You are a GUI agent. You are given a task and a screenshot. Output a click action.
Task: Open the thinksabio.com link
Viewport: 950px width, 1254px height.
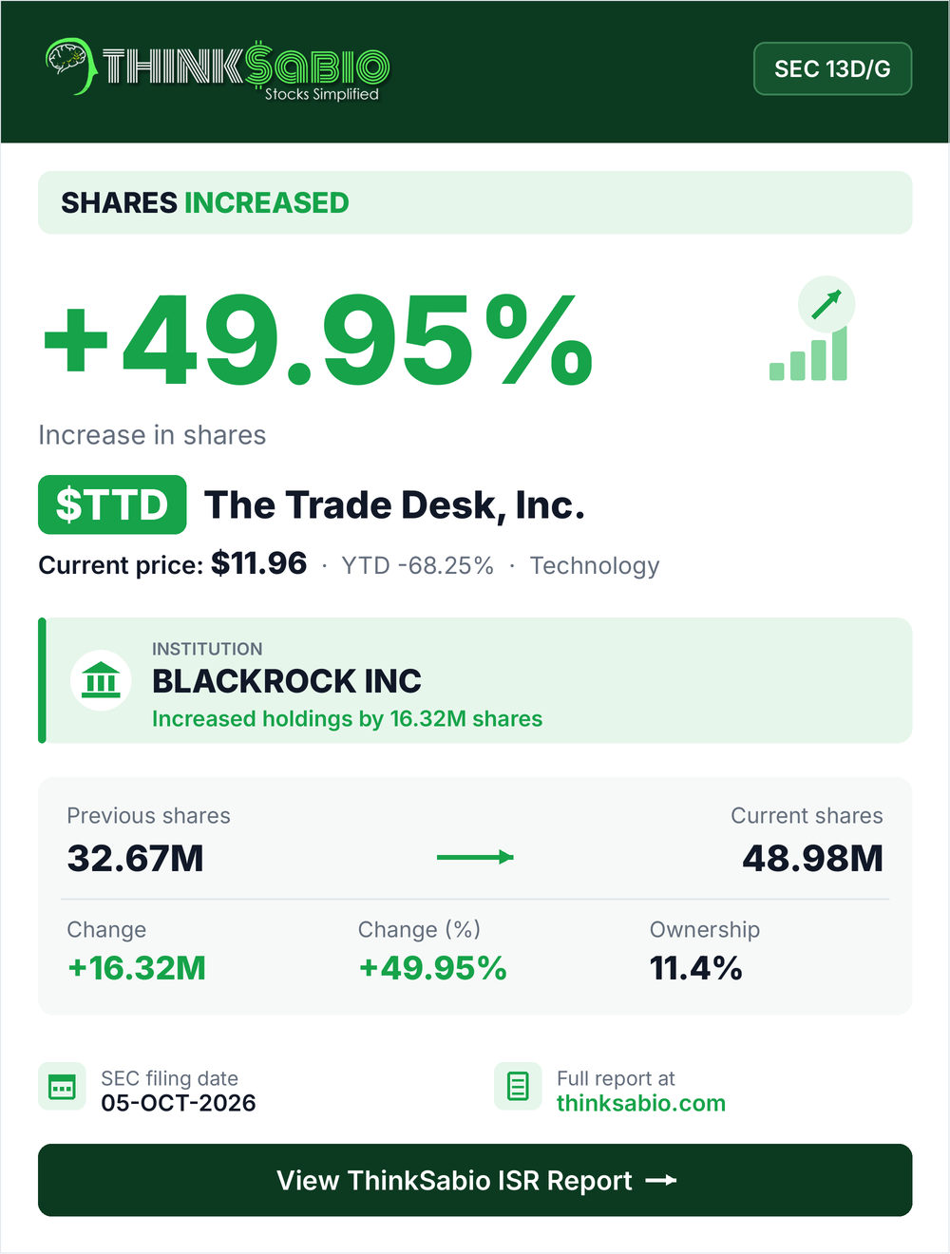[x=641, y=1103]
